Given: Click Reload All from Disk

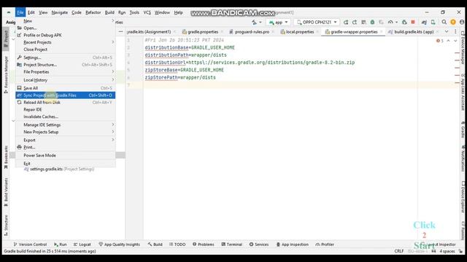Looking at the screenshot, I should pyautogui.click(x=65, y=103).
